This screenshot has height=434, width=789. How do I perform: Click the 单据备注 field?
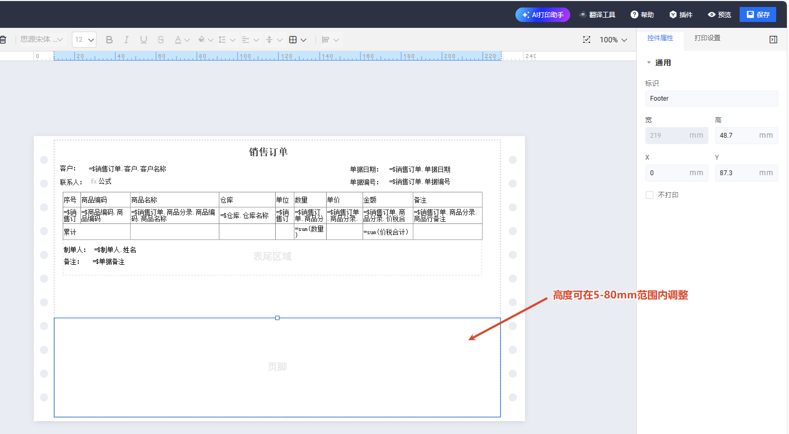coord(108,261)
